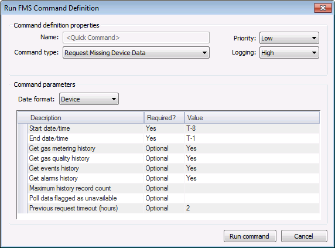335x248 pixels.
Task: Select the Get gas quality history row
Action: 169,158
